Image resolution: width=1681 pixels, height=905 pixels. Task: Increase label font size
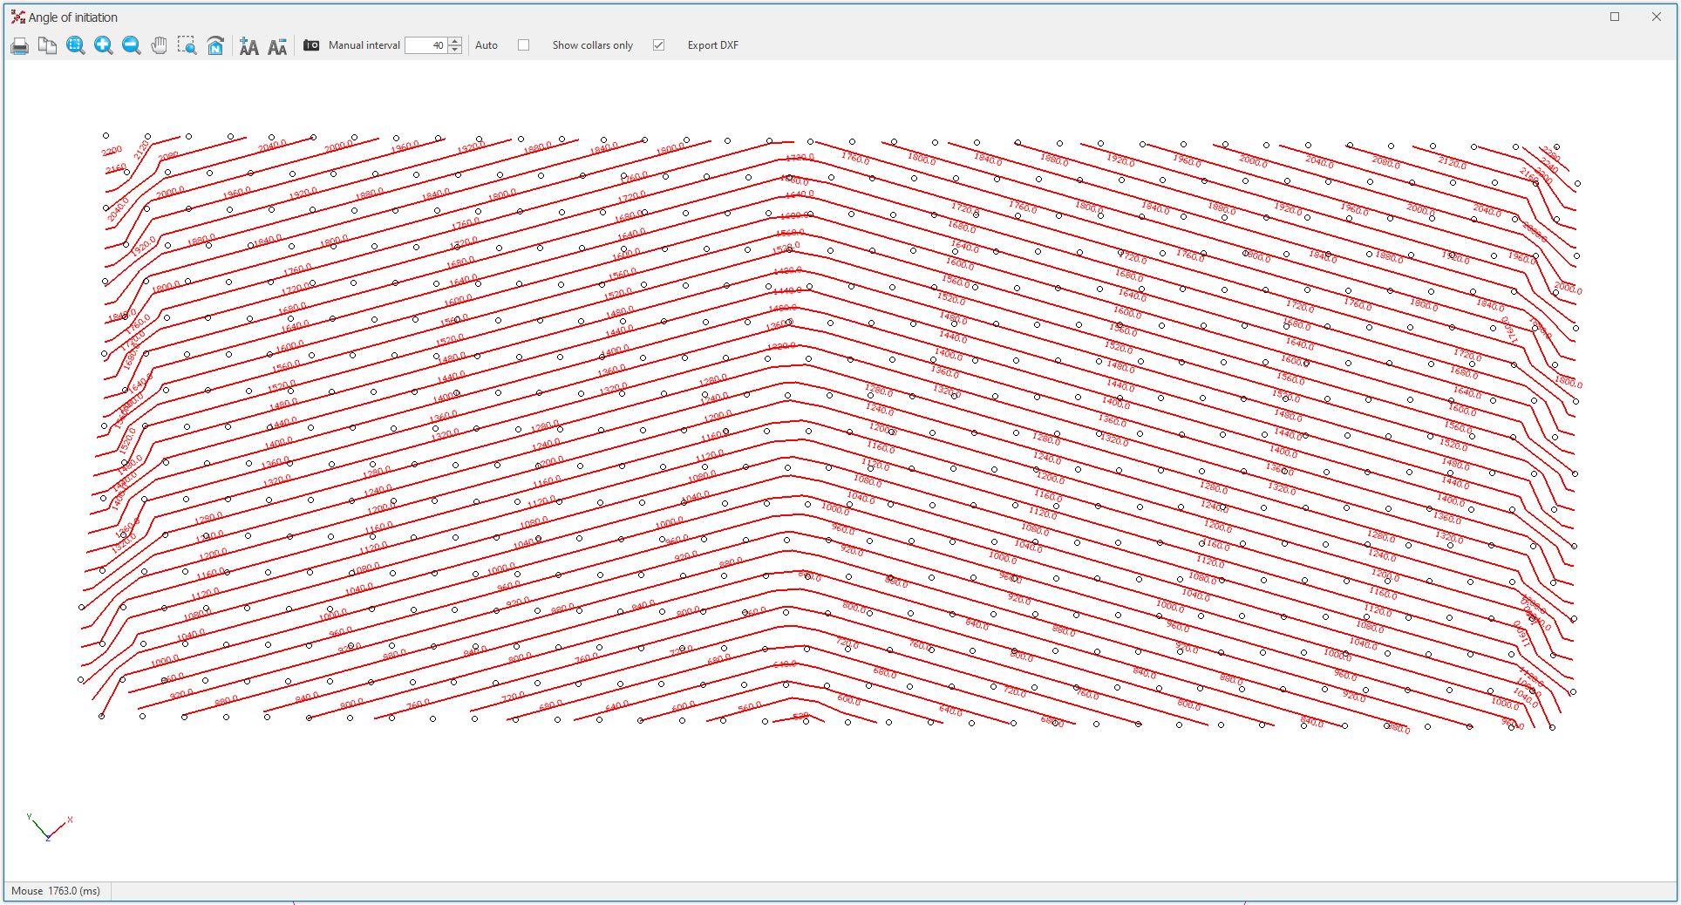coord(248,45)
